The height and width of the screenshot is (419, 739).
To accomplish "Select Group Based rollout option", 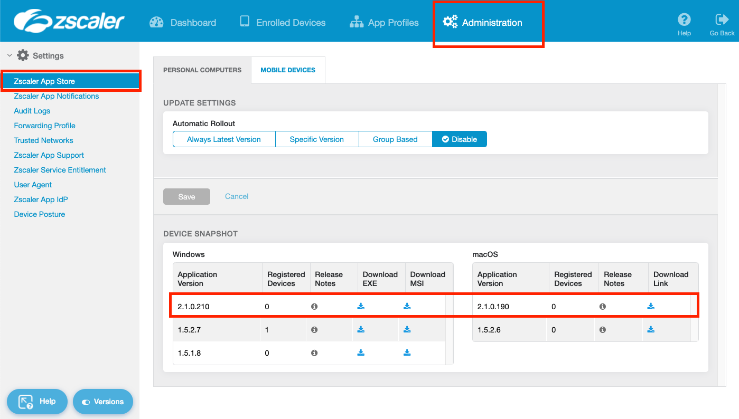I will point(395,139).
